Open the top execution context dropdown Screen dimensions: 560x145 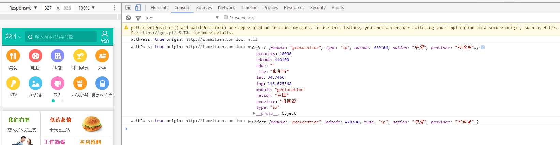pos(182,18)
